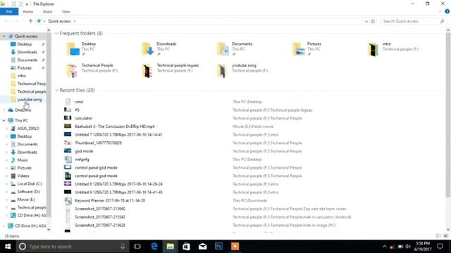
Task: Select ASUS_Z00LD device in the tree
Action: pyautogui.click(x=28, y=129)
